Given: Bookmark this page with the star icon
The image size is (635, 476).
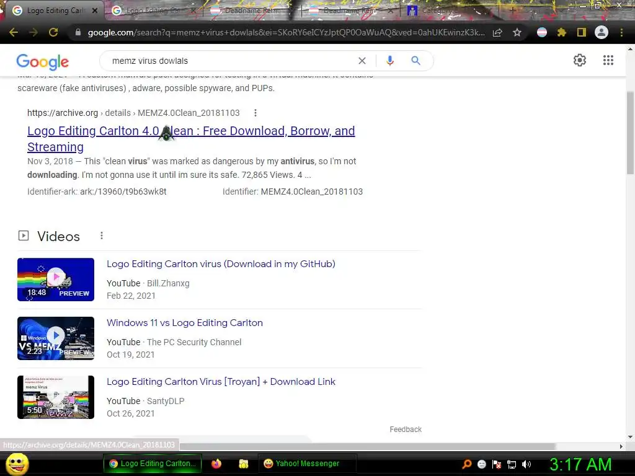Looking at the screenshot, I should click(x=517, y=32).
